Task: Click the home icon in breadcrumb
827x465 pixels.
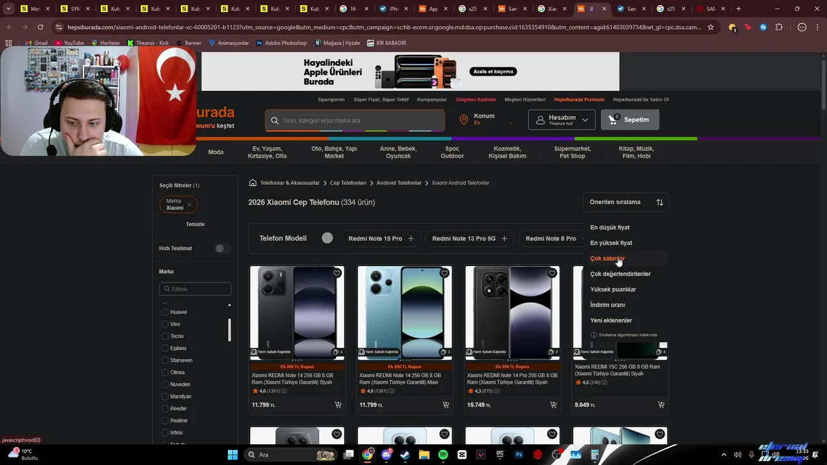Action: point(253,183)
